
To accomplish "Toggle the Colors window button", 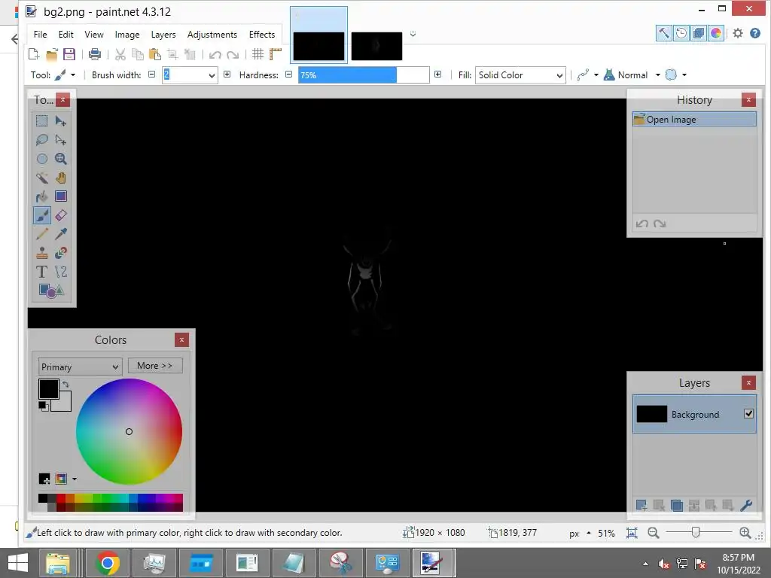I will tap(716, 33).
